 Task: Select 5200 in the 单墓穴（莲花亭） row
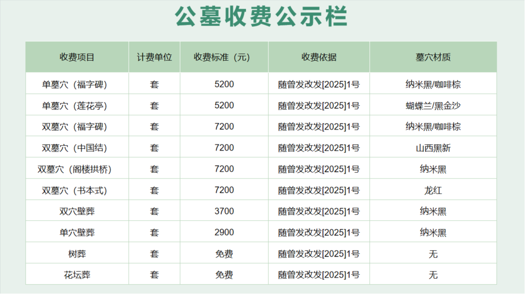click(224, 105)
